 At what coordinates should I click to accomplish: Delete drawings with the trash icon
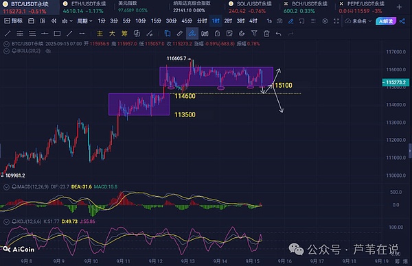coord(266,34)
